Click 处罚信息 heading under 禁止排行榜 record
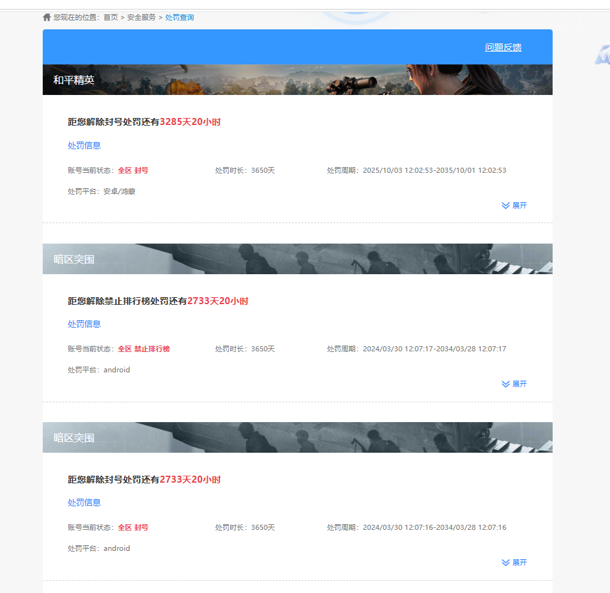 [x=84, y=324]
